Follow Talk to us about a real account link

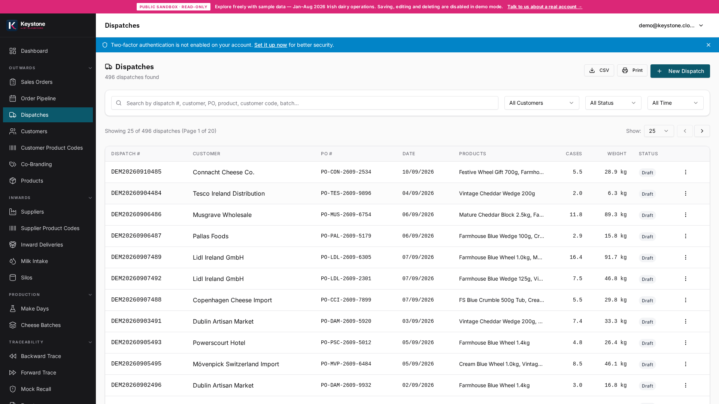point(544,7)
